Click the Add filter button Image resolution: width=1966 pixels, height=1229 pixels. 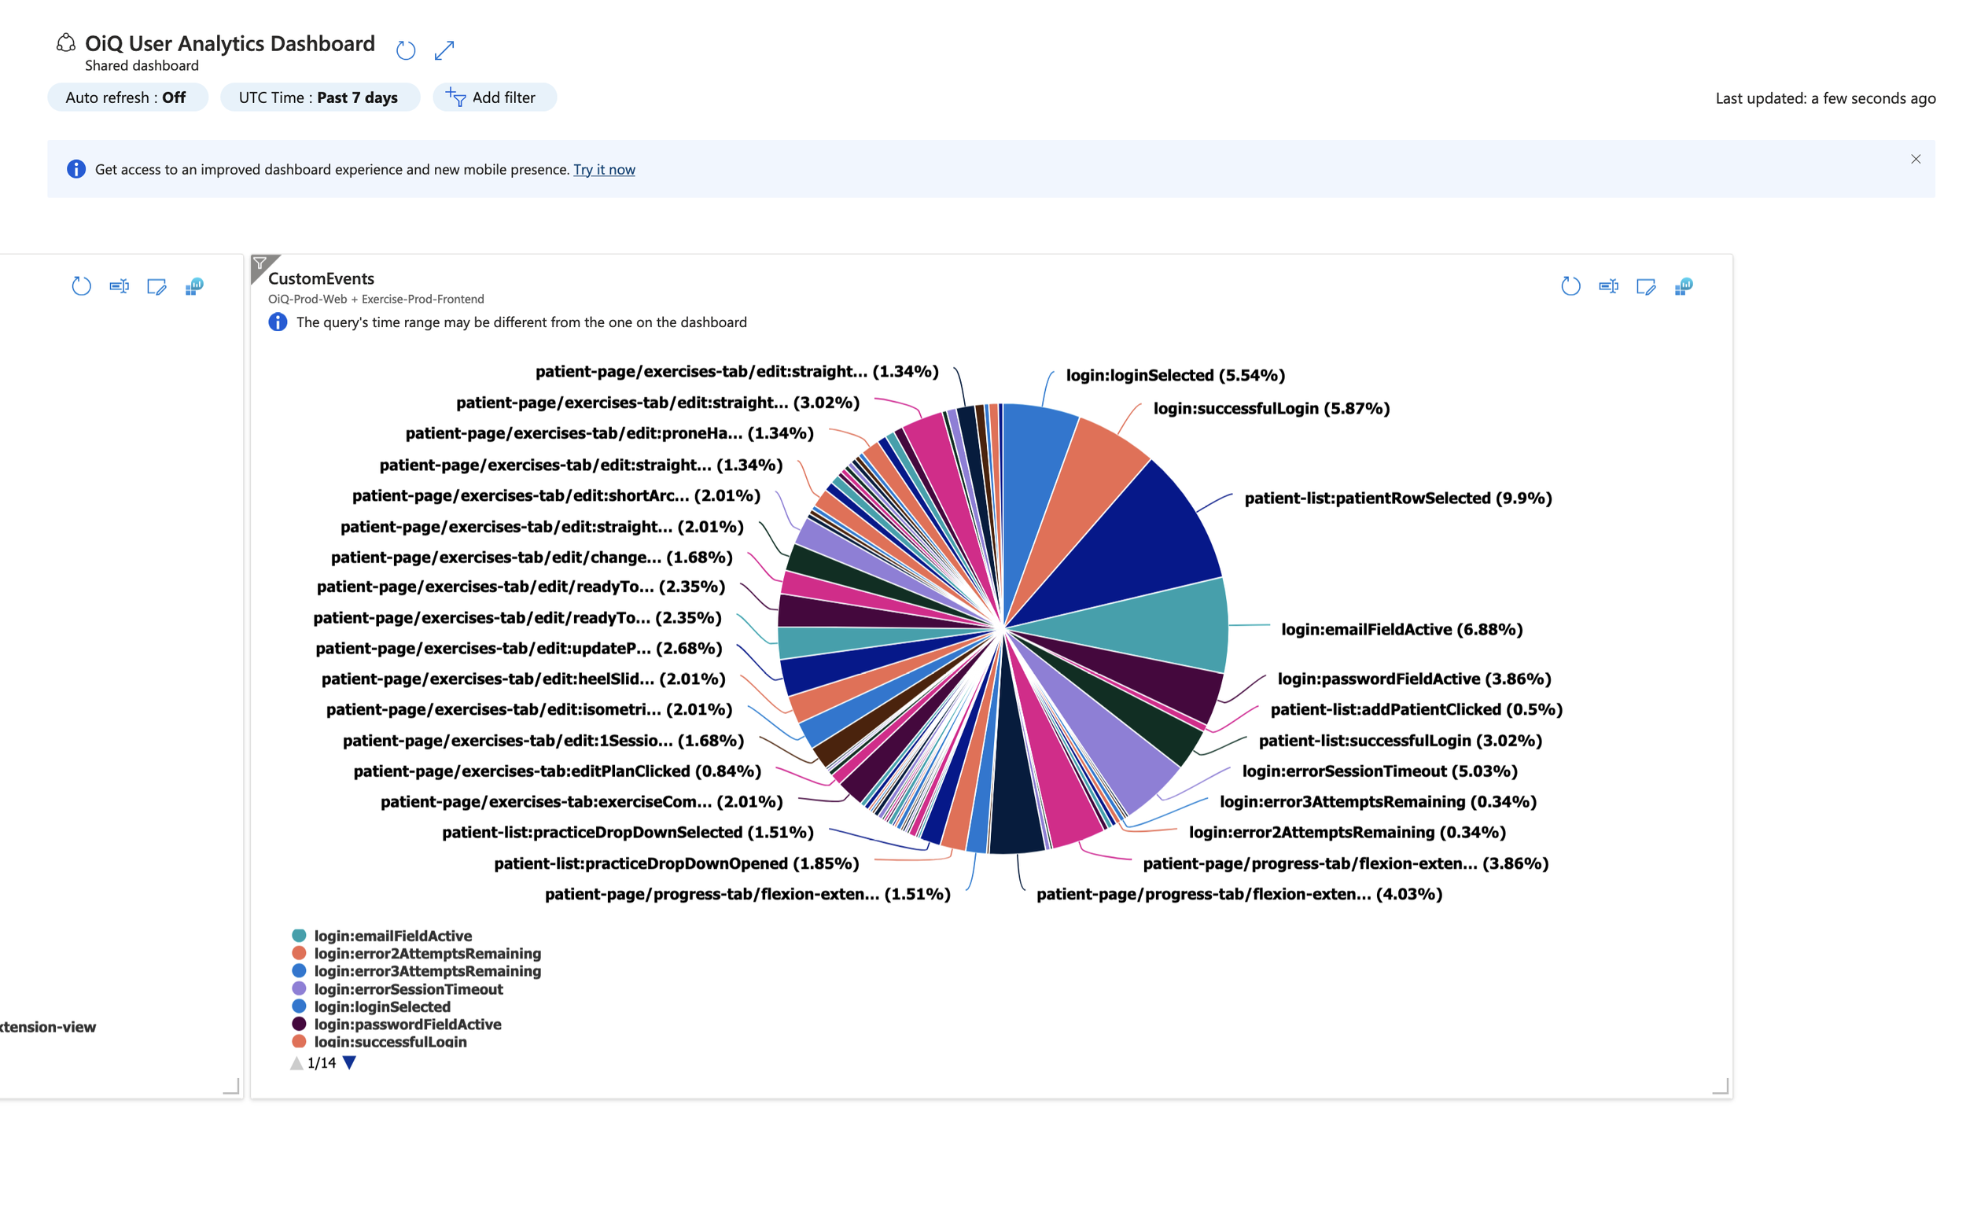[x=493, y=98]
